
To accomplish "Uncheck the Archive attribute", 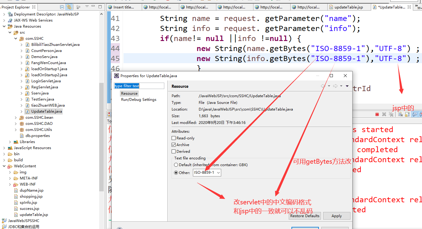I will [174, 145].
